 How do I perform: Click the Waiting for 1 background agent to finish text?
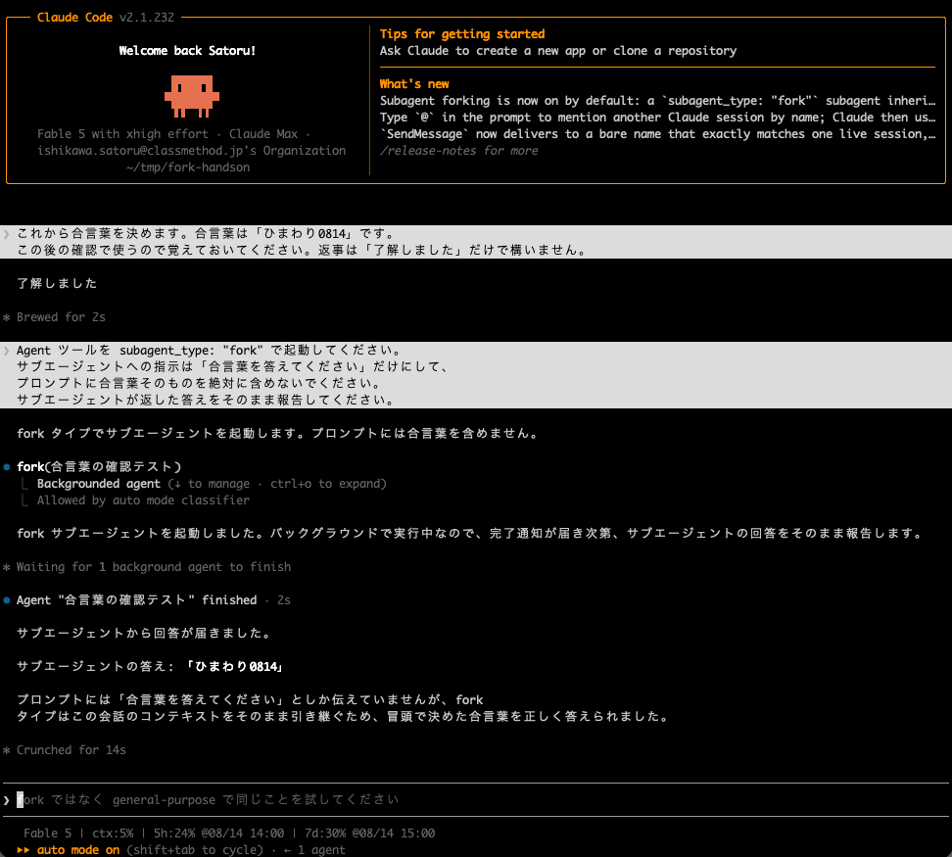click(x=154, y=567)
